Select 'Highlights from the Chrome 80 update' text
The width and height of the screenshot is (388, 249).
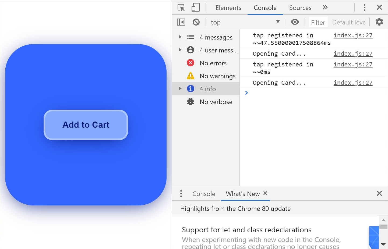235,209
